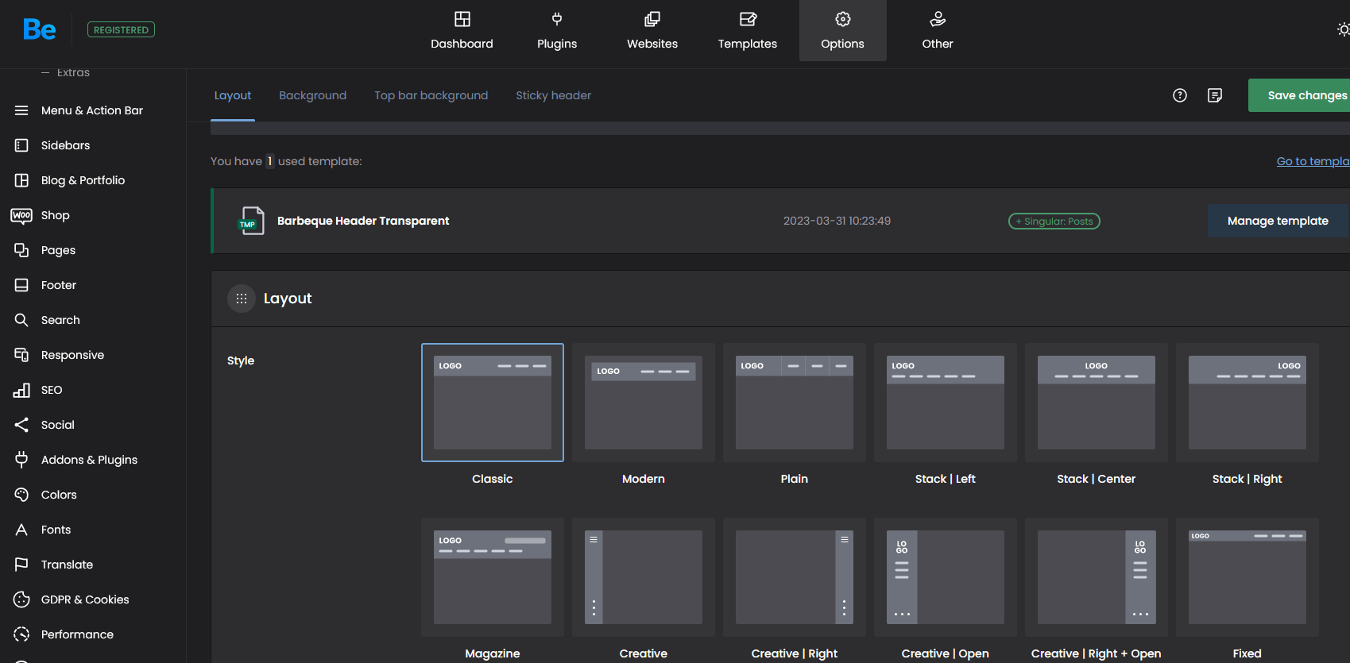Select Stack | Left header style
Image resolution: width=1350 pixels, height=663 pixels.
(x=946, y=403)
